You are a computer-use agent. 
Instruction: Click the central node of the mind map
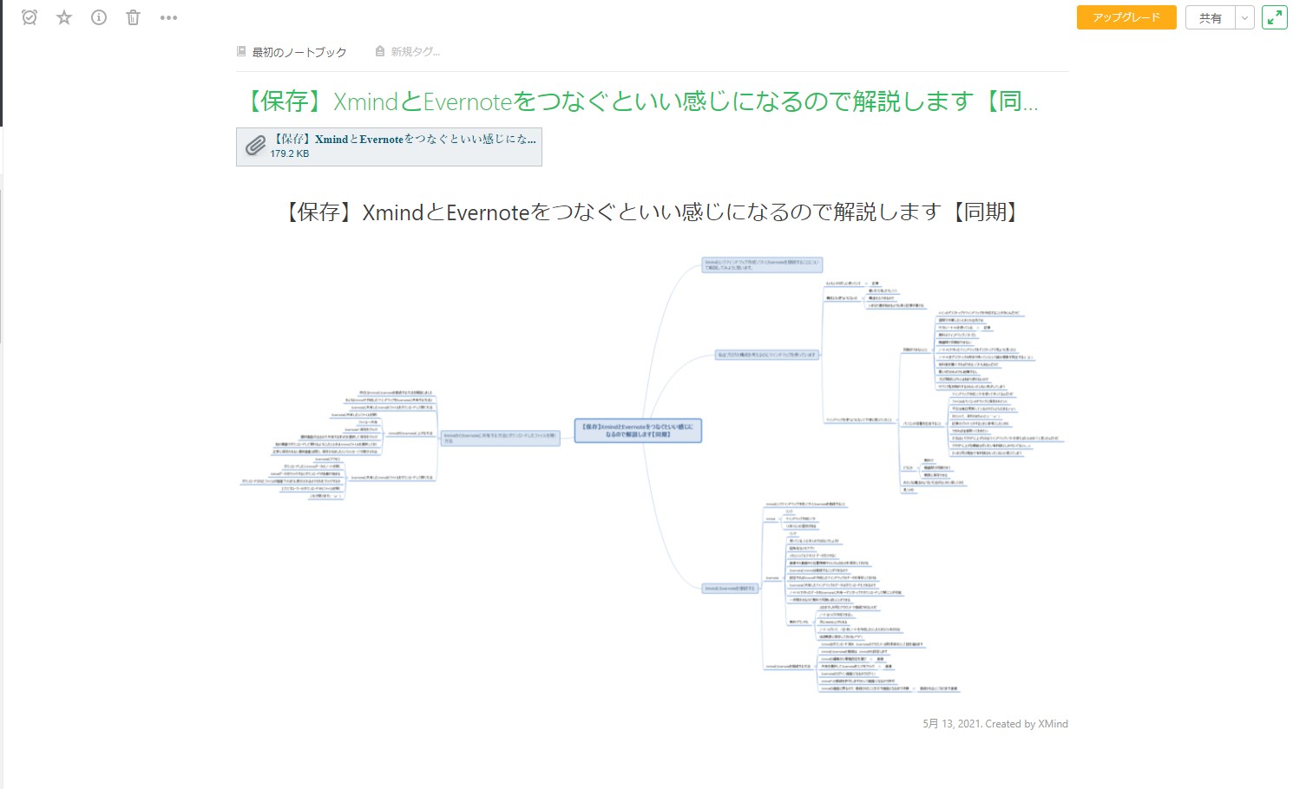tap(638, 430)
